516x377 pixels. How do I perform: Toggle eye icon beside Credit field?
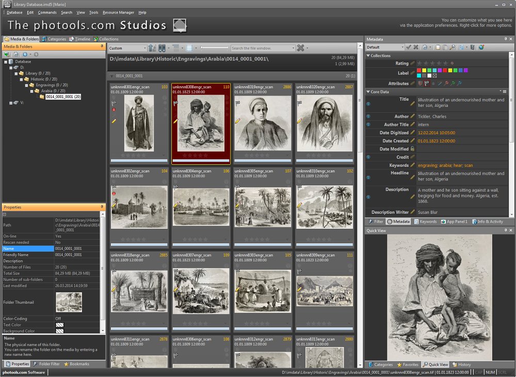pos(368,157)
